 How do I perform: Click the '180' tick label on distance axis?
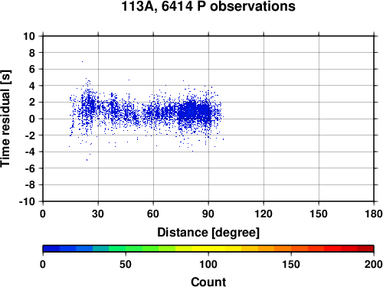click(x=374, y=214)
